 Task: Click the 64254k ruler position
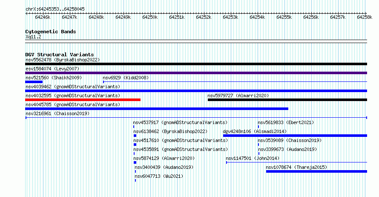click(257, 17)
